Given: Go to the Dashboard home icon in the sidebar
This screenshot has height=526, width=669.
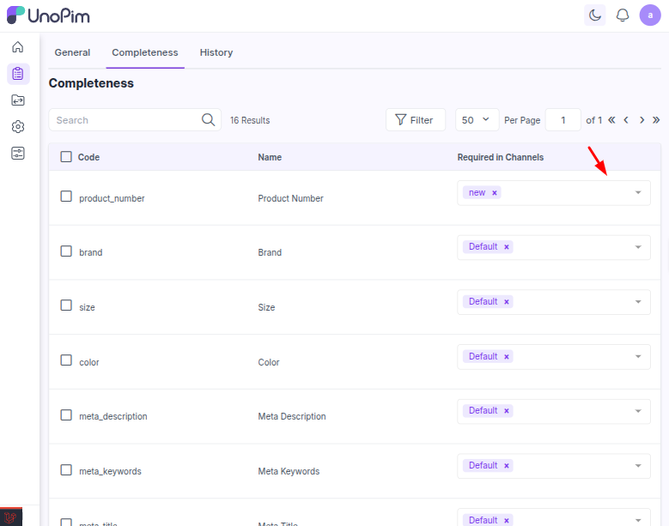Looking at the screenshot, I should (18, 47).
